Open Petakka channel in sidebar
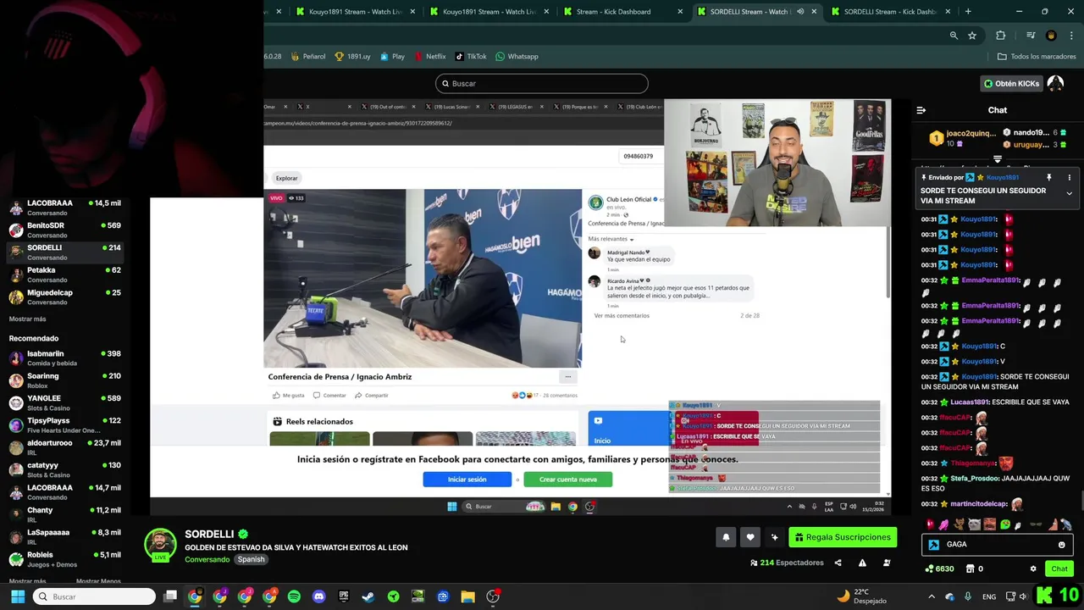Image resolution: width=1084 pixels, height=610 pixels. tap(65, 274)
